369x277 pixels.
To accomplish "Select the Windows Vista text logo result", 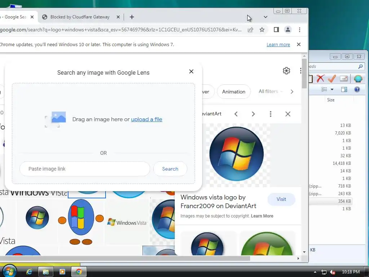I will click(x=126, y=222).
